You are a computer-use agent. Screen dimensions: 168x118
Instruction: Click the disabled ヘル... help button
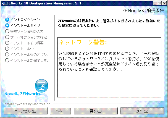point(61,111)
